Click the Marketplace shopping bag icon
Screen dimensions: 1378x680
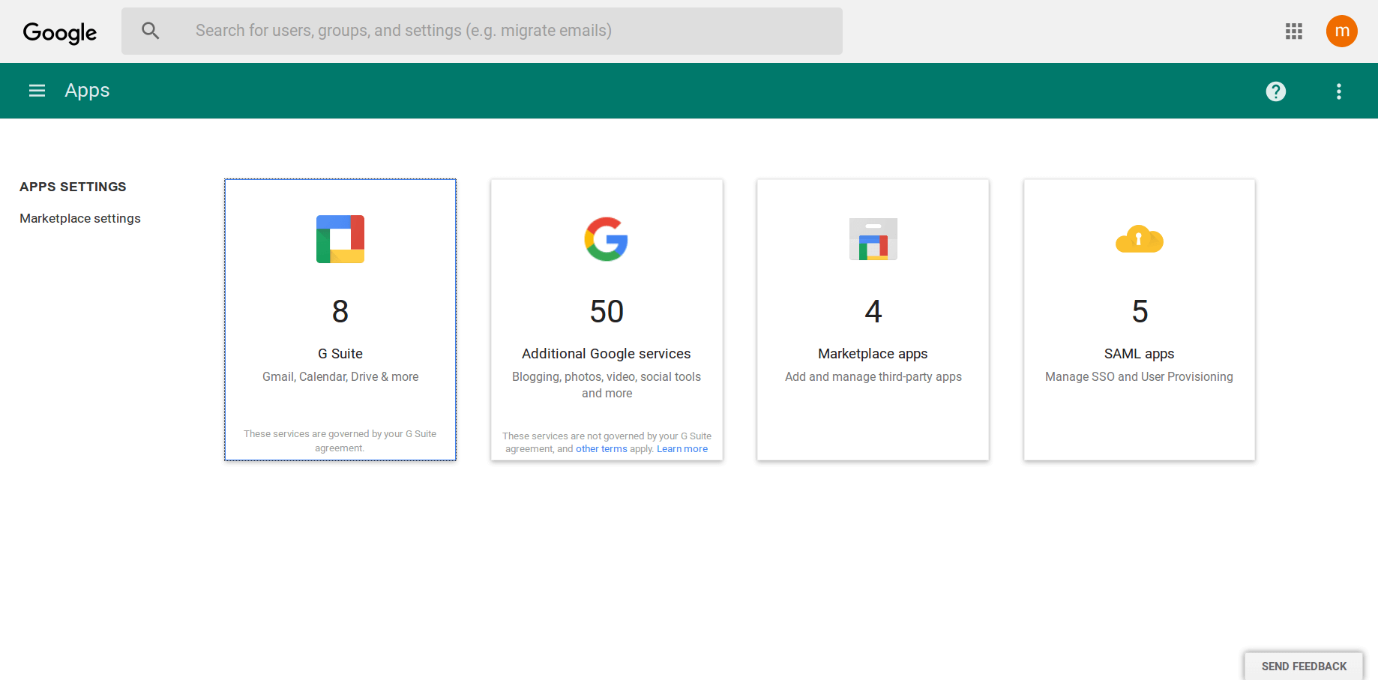873,239
